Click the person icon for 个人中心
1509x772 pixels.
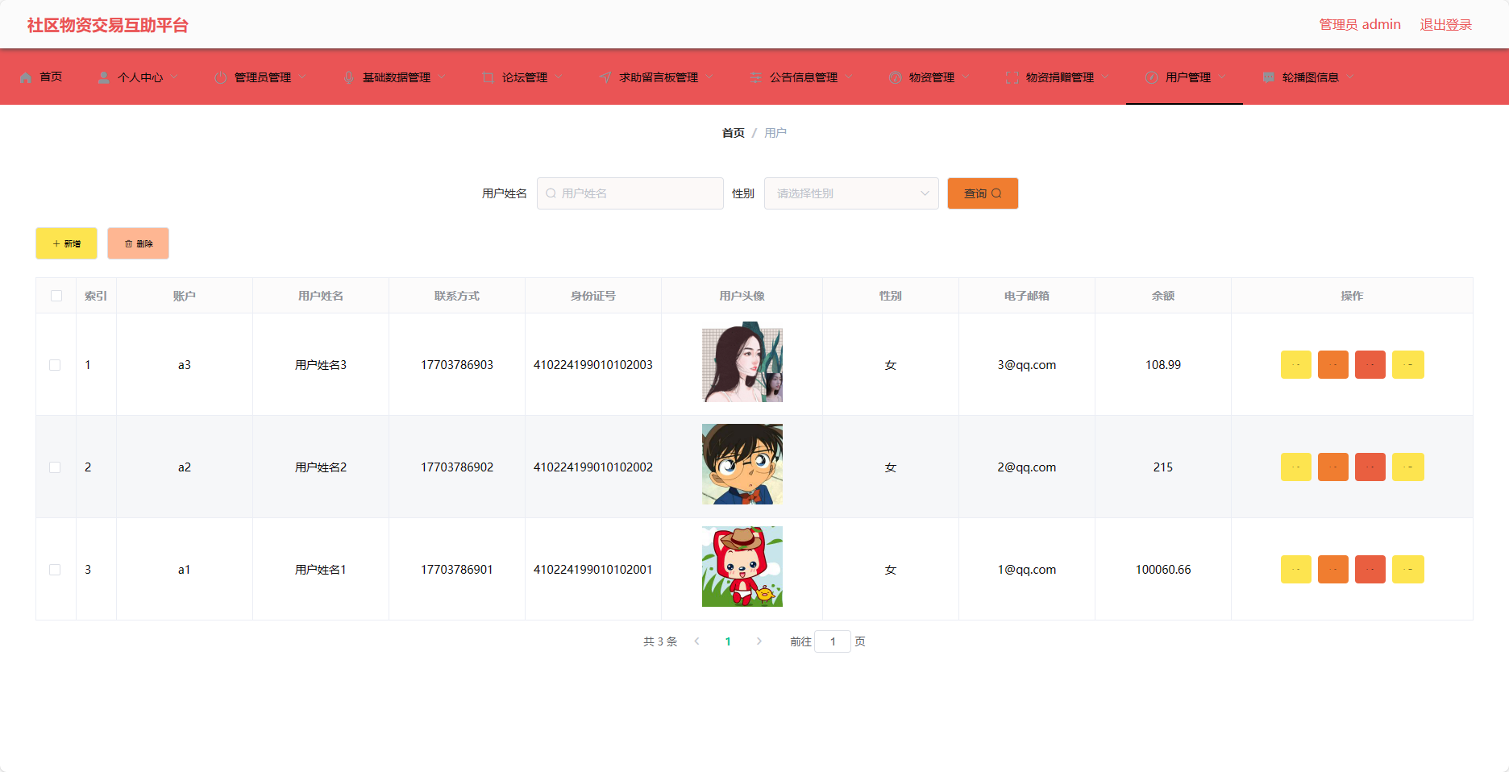pyautogui.click(x=104, y=77)
